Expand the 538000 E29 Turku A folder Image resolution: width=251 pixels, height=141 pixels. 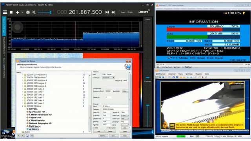coord(23,89)
